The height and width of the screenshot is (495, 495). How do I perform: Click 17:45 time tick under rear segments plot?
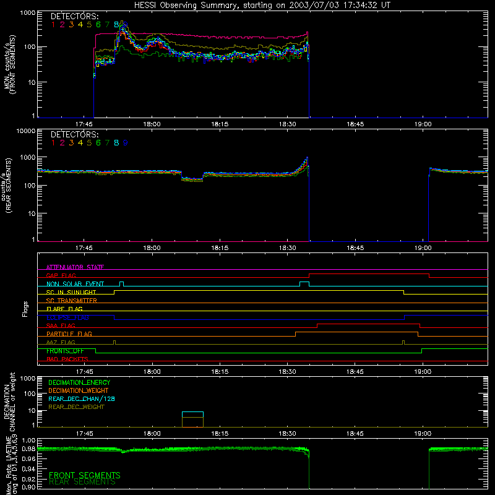[84, 248]
